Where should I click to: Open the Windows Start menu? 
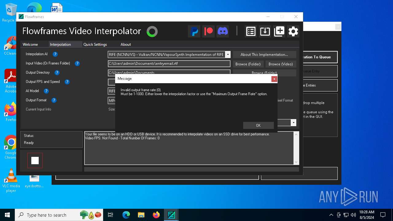(x=7, y=215)
